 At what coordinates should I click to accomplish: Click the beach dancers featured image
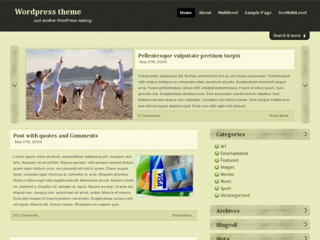[79, 84]
